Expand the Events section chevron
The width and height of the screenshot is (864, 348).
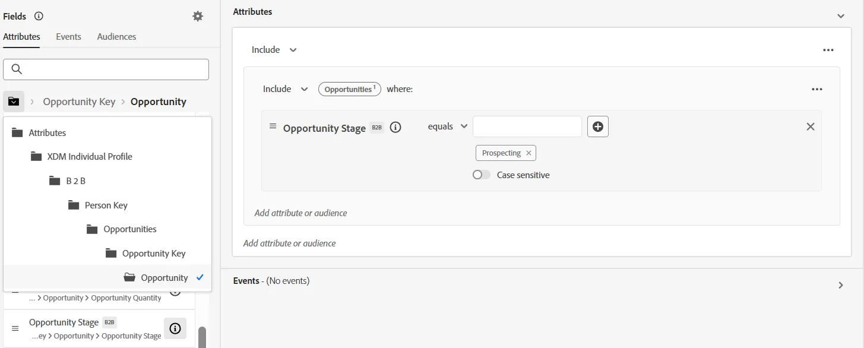point(841,285)
